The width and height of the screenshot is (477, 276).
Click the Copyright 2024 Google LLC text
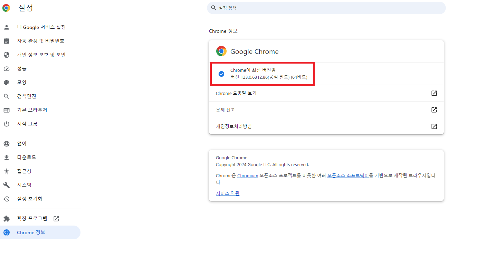262,165
